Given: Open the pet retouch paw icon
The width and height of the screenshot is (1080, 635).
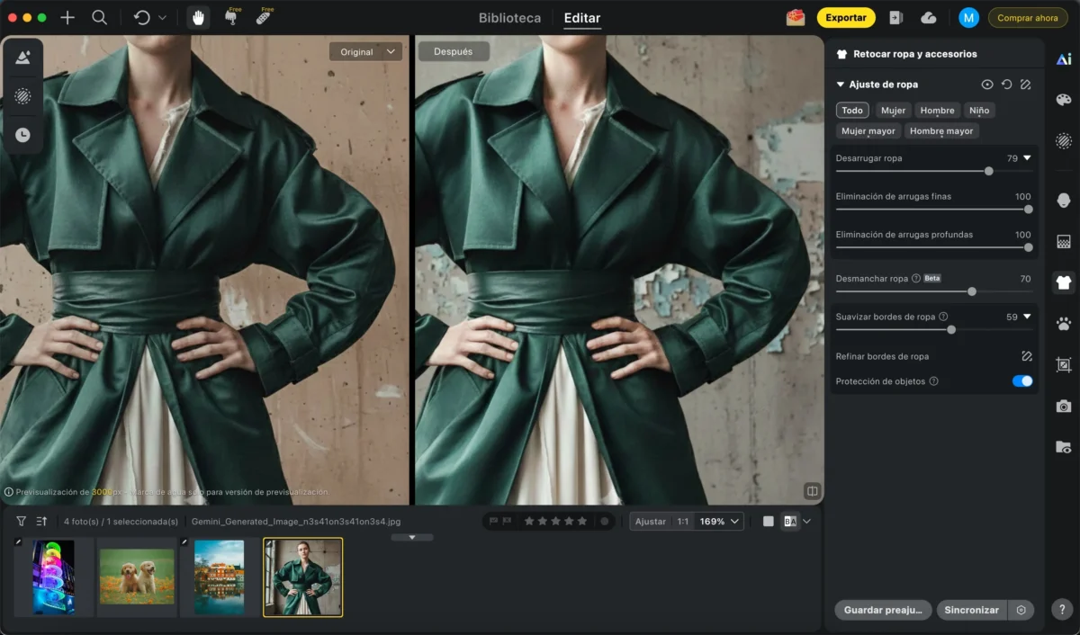Looking at the screenshot, I should (1063, 324).
